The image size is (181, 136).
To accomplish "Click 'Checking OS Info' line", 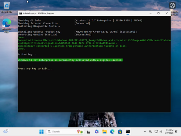I will pyautogui.click(x=29, y=20).
